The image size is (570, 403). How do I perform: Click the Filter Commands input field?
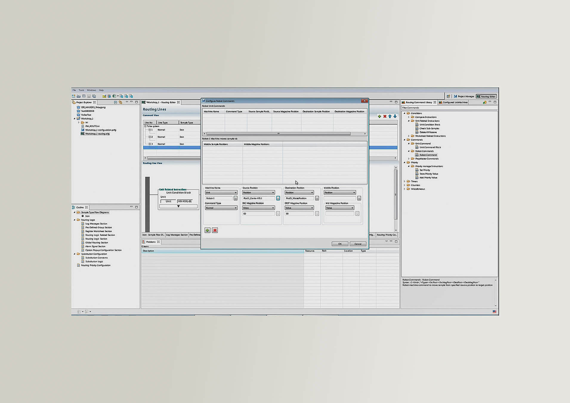(x=449, y=108)
